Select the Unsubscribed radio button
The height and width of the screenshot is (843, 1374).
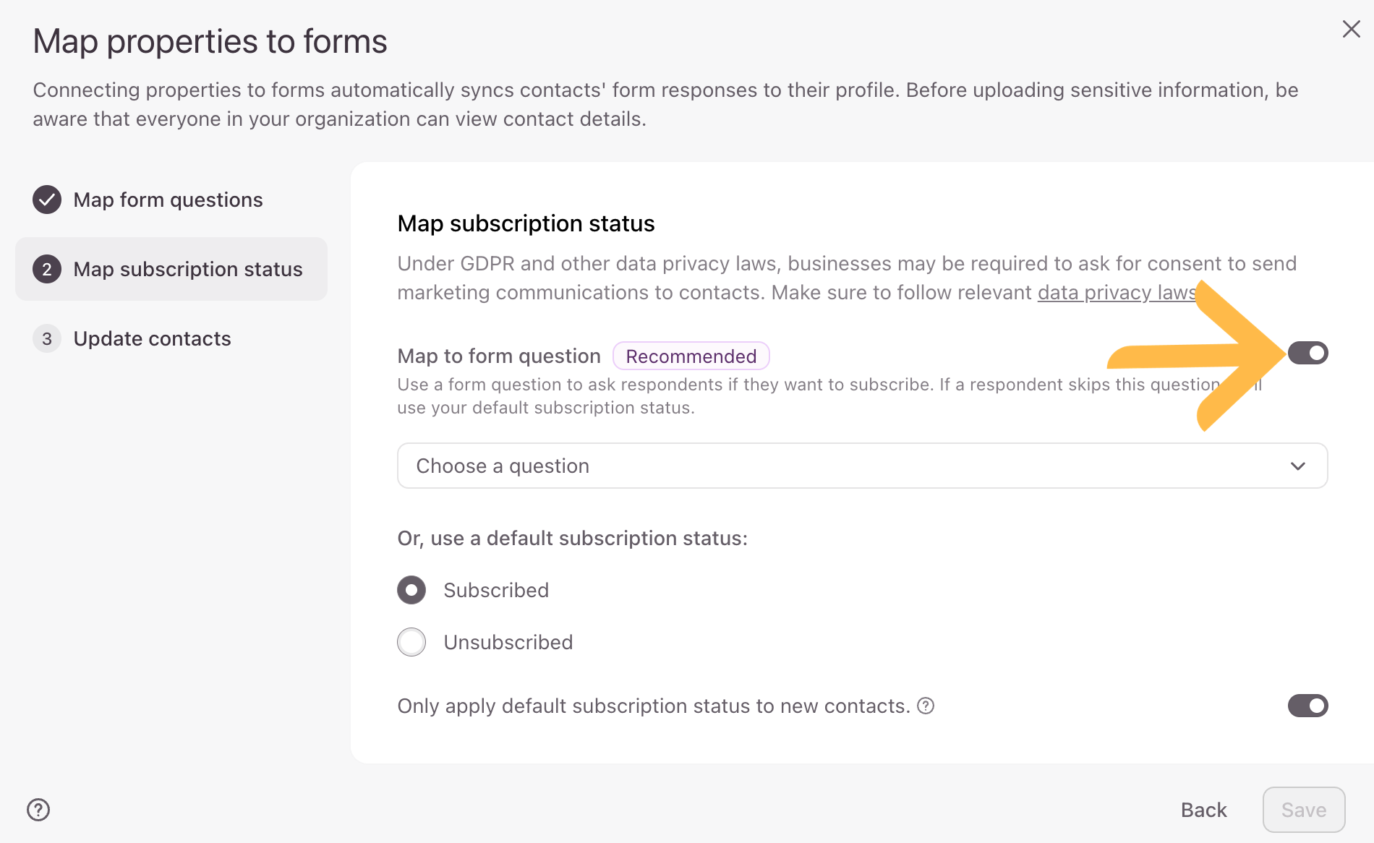[x=411, y=642]
